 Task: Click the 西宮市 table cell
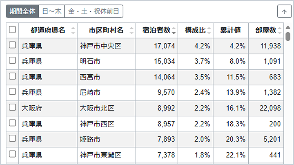click(x=106, y=77)
